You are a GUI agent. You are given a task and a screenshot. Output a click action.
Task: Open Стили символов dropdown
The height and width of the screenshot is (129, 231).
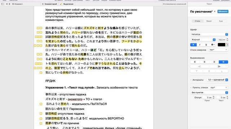pyautogui.click(x=218, y=50)
